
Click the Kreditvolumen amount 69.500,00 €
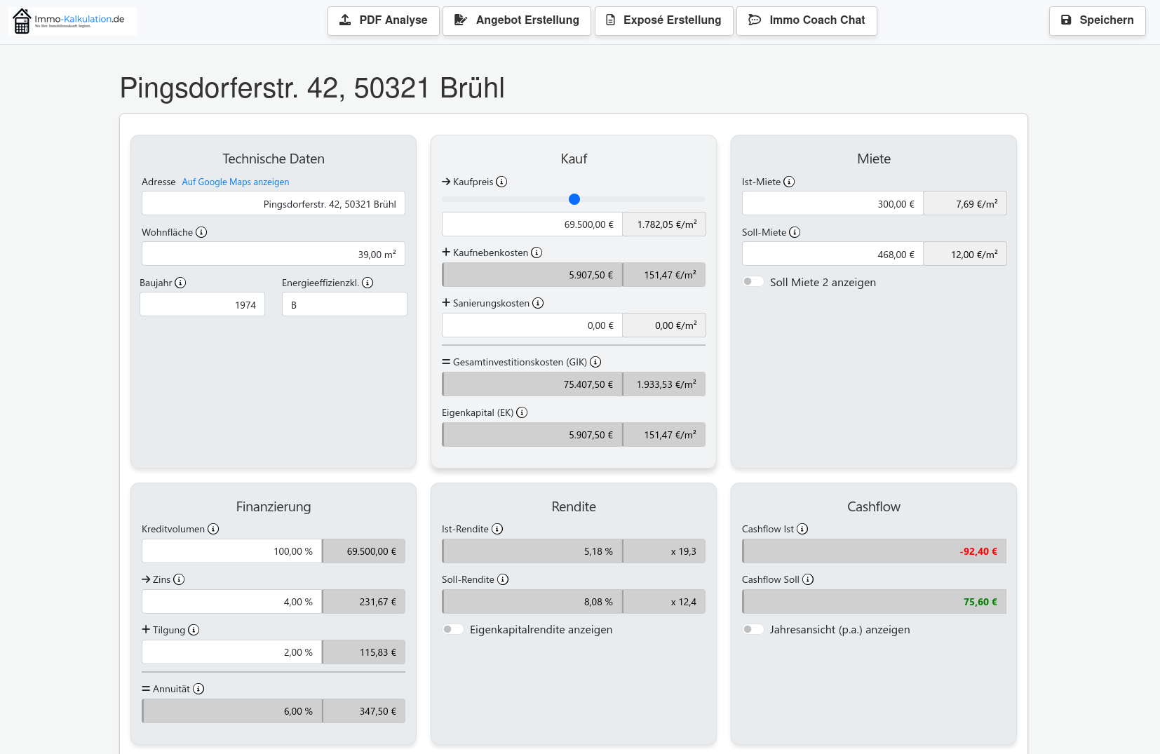[x=364, y=551]
